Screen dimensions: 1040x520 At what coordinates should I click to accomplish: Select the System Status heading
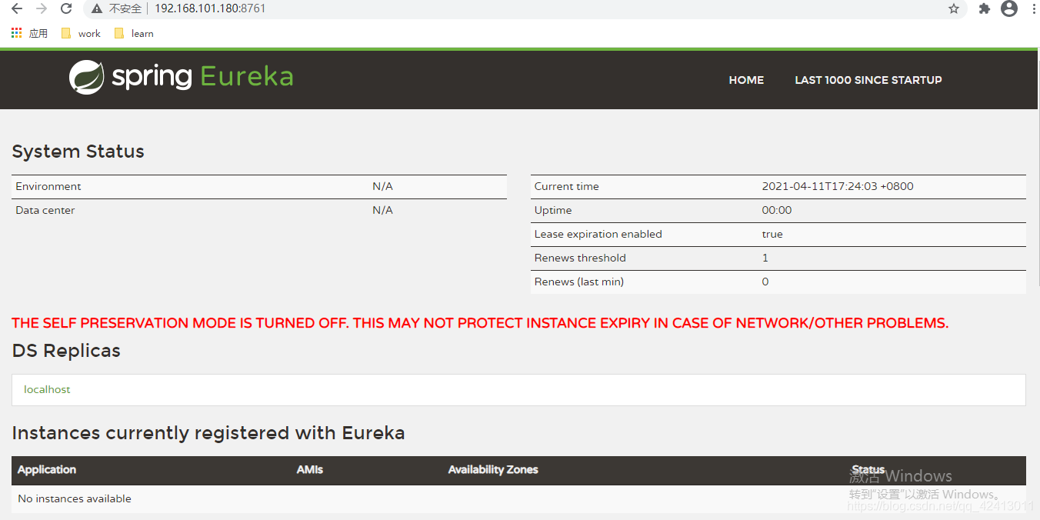pos(78,152)
